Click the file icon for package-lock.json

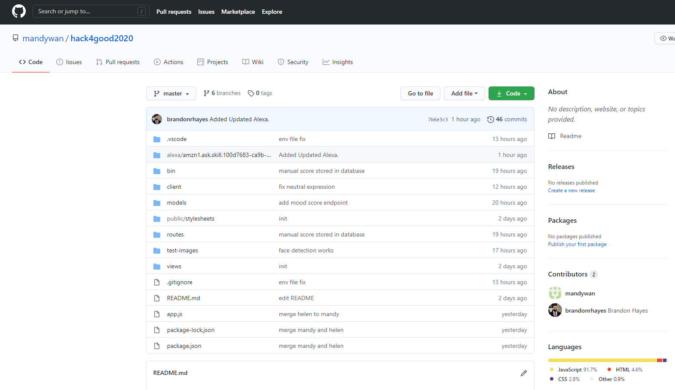coord(157,330)
